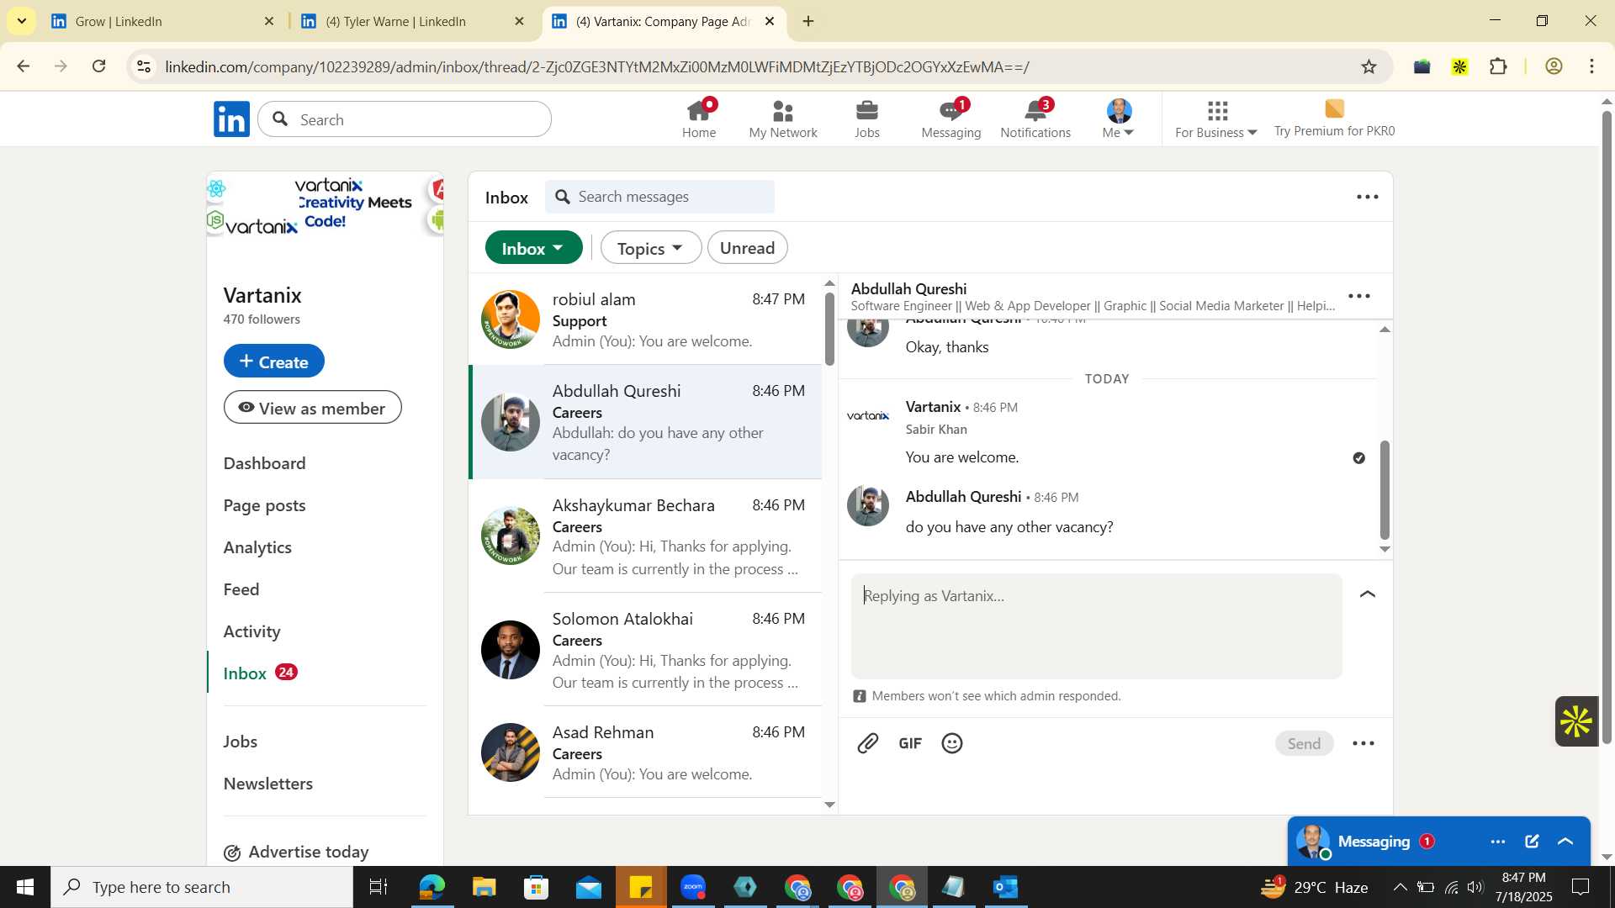The image size is (1615, 908).
Task: Click the Replying as Vartanix text box
Action: tap(1096, 626)
